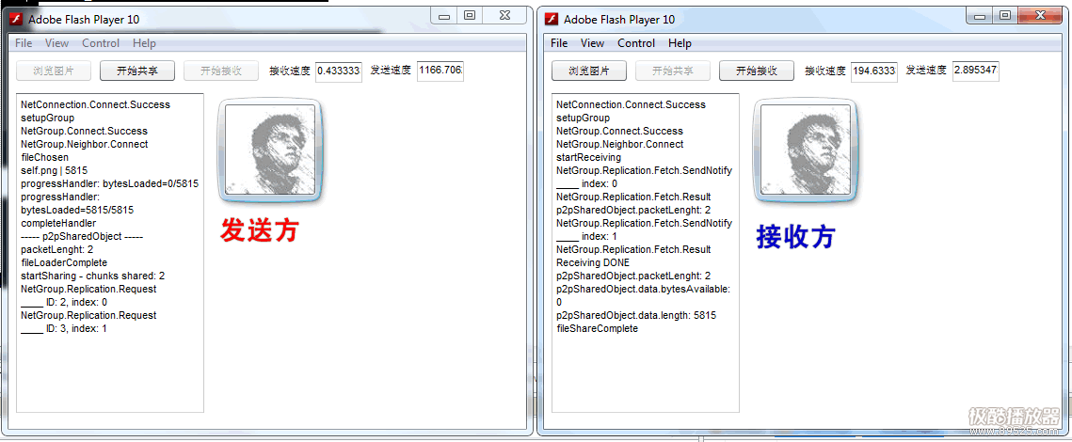This screenshot has width=1072, height=442.
Task: Click portrait thumbnail above 发送方 label
Action: tap(270, 150)
